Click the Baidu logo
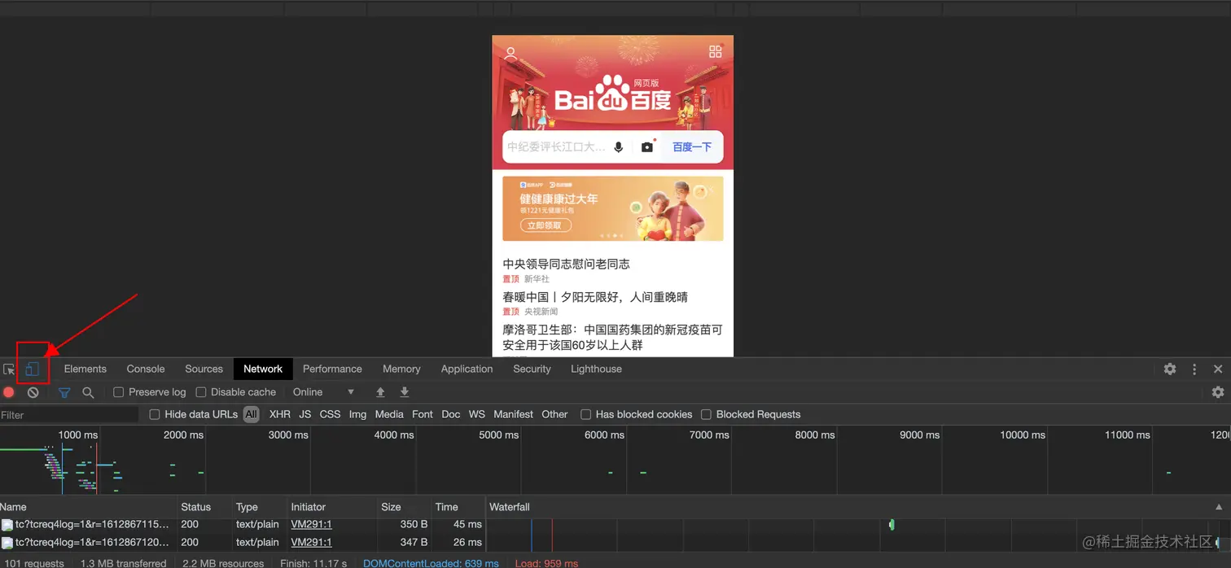 (x=612, y=94)
